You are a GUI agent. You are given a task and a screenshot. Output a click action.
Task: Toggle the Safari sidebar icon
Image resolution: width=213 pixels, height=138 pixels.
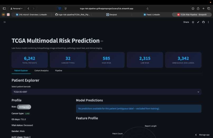pos(4,8)
